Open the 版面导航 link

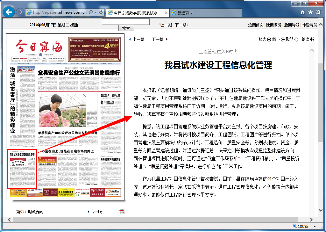click(292, 25)
